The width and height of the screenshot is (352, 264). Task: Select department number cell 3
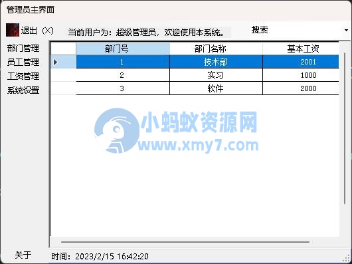[x=123, y=88]
